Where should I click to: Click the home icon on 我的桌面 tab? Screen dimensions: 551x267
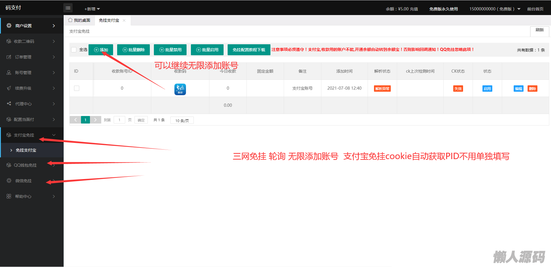pyautogui.click(x=70, y=20)
